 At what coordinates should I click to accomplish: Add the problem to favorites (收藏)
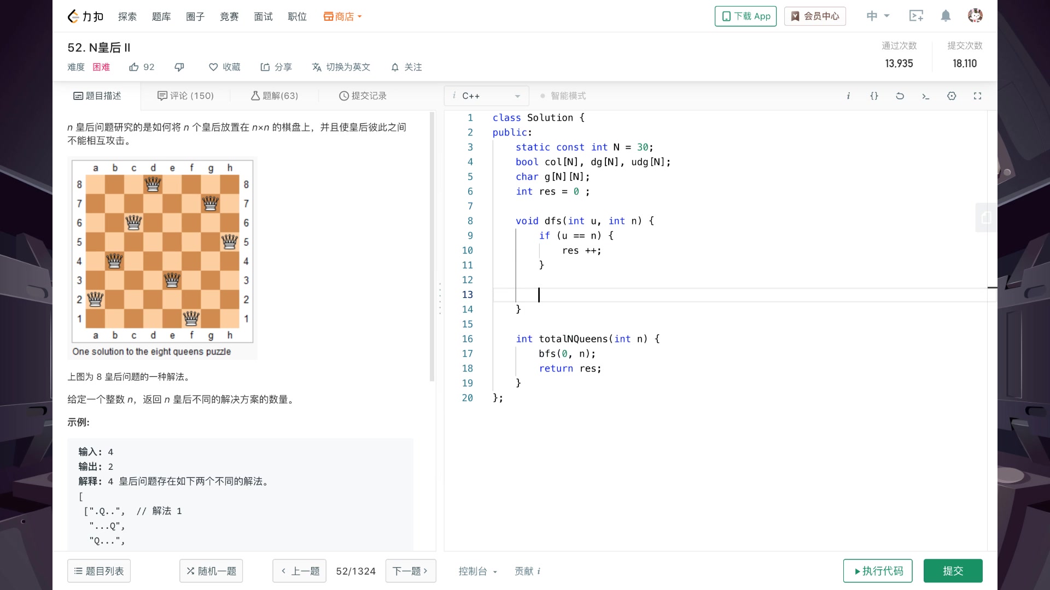click(x=224, y=67)
